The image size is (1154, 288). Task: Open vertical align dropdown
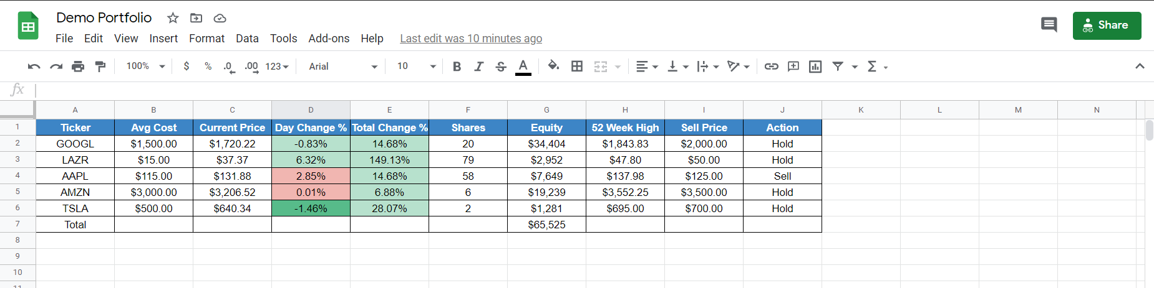pos(677,67)
